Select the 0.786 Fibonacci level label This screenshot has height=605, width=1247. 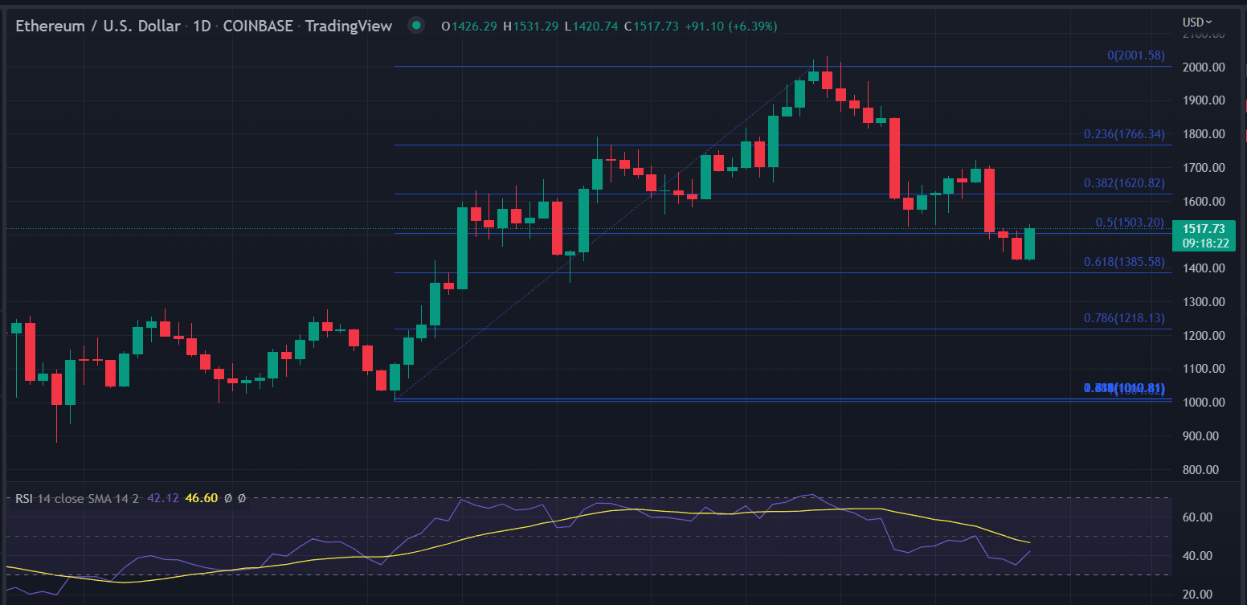[1122, 318]
